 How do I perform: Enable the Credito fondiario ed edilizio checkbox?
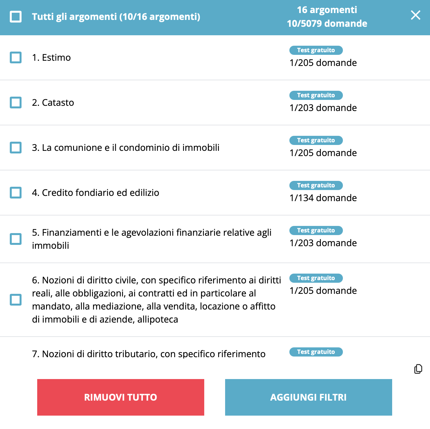pyautogui.click(x=16, y=193)
